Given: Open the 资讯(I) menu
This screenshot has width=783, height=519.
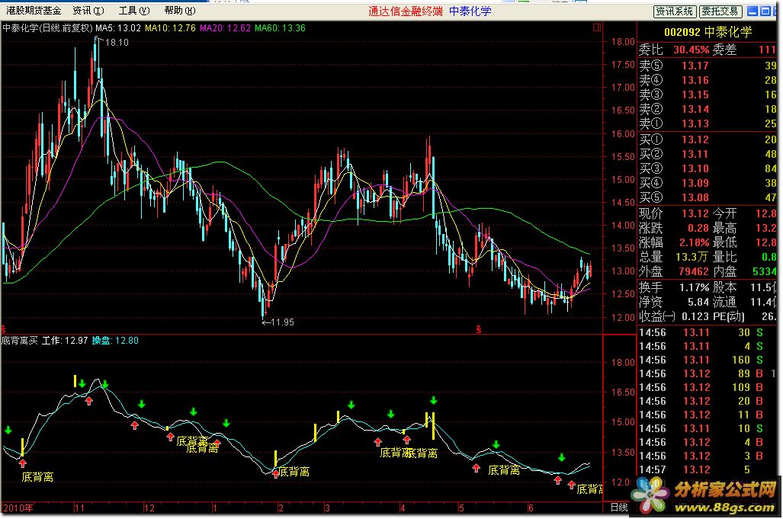Looking at the screenshot, I should click(x=88, y=11).
